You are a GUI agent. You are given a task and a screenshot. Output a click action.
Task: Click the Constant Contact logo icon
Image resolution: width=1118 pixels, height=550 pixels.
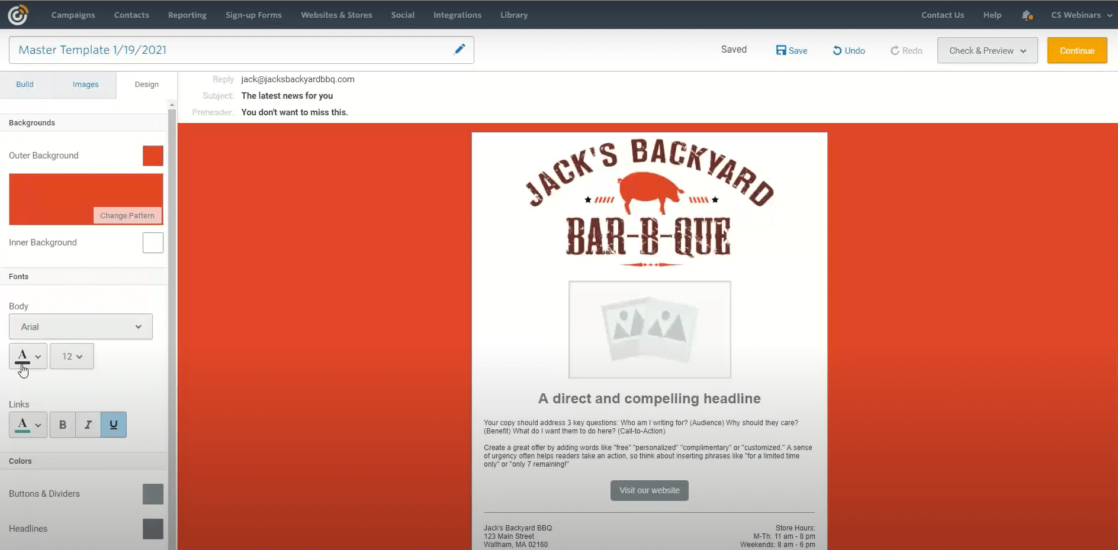click(18, 15)
